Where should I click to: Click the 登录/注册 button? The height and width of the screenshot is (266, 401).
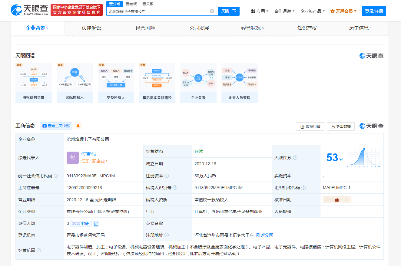point(374,11)
